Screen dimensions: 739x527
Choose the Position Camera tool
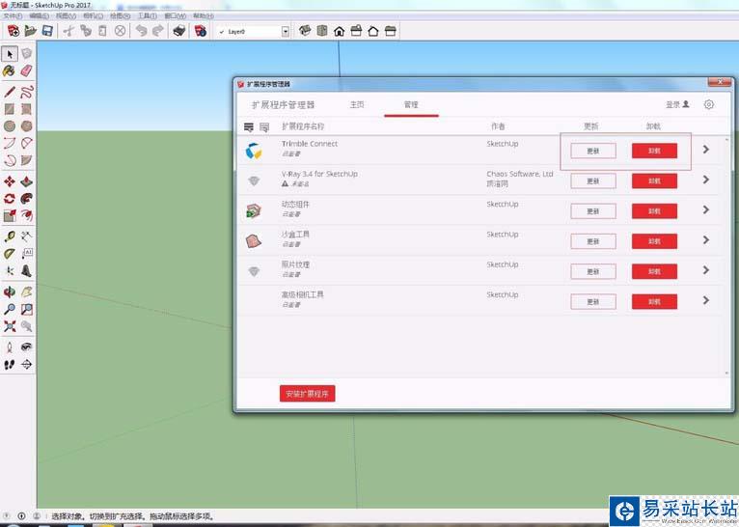[x=10, y=347]
